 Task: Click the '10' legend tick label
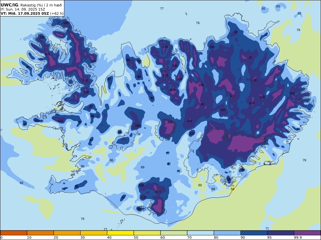click(29, 237)
